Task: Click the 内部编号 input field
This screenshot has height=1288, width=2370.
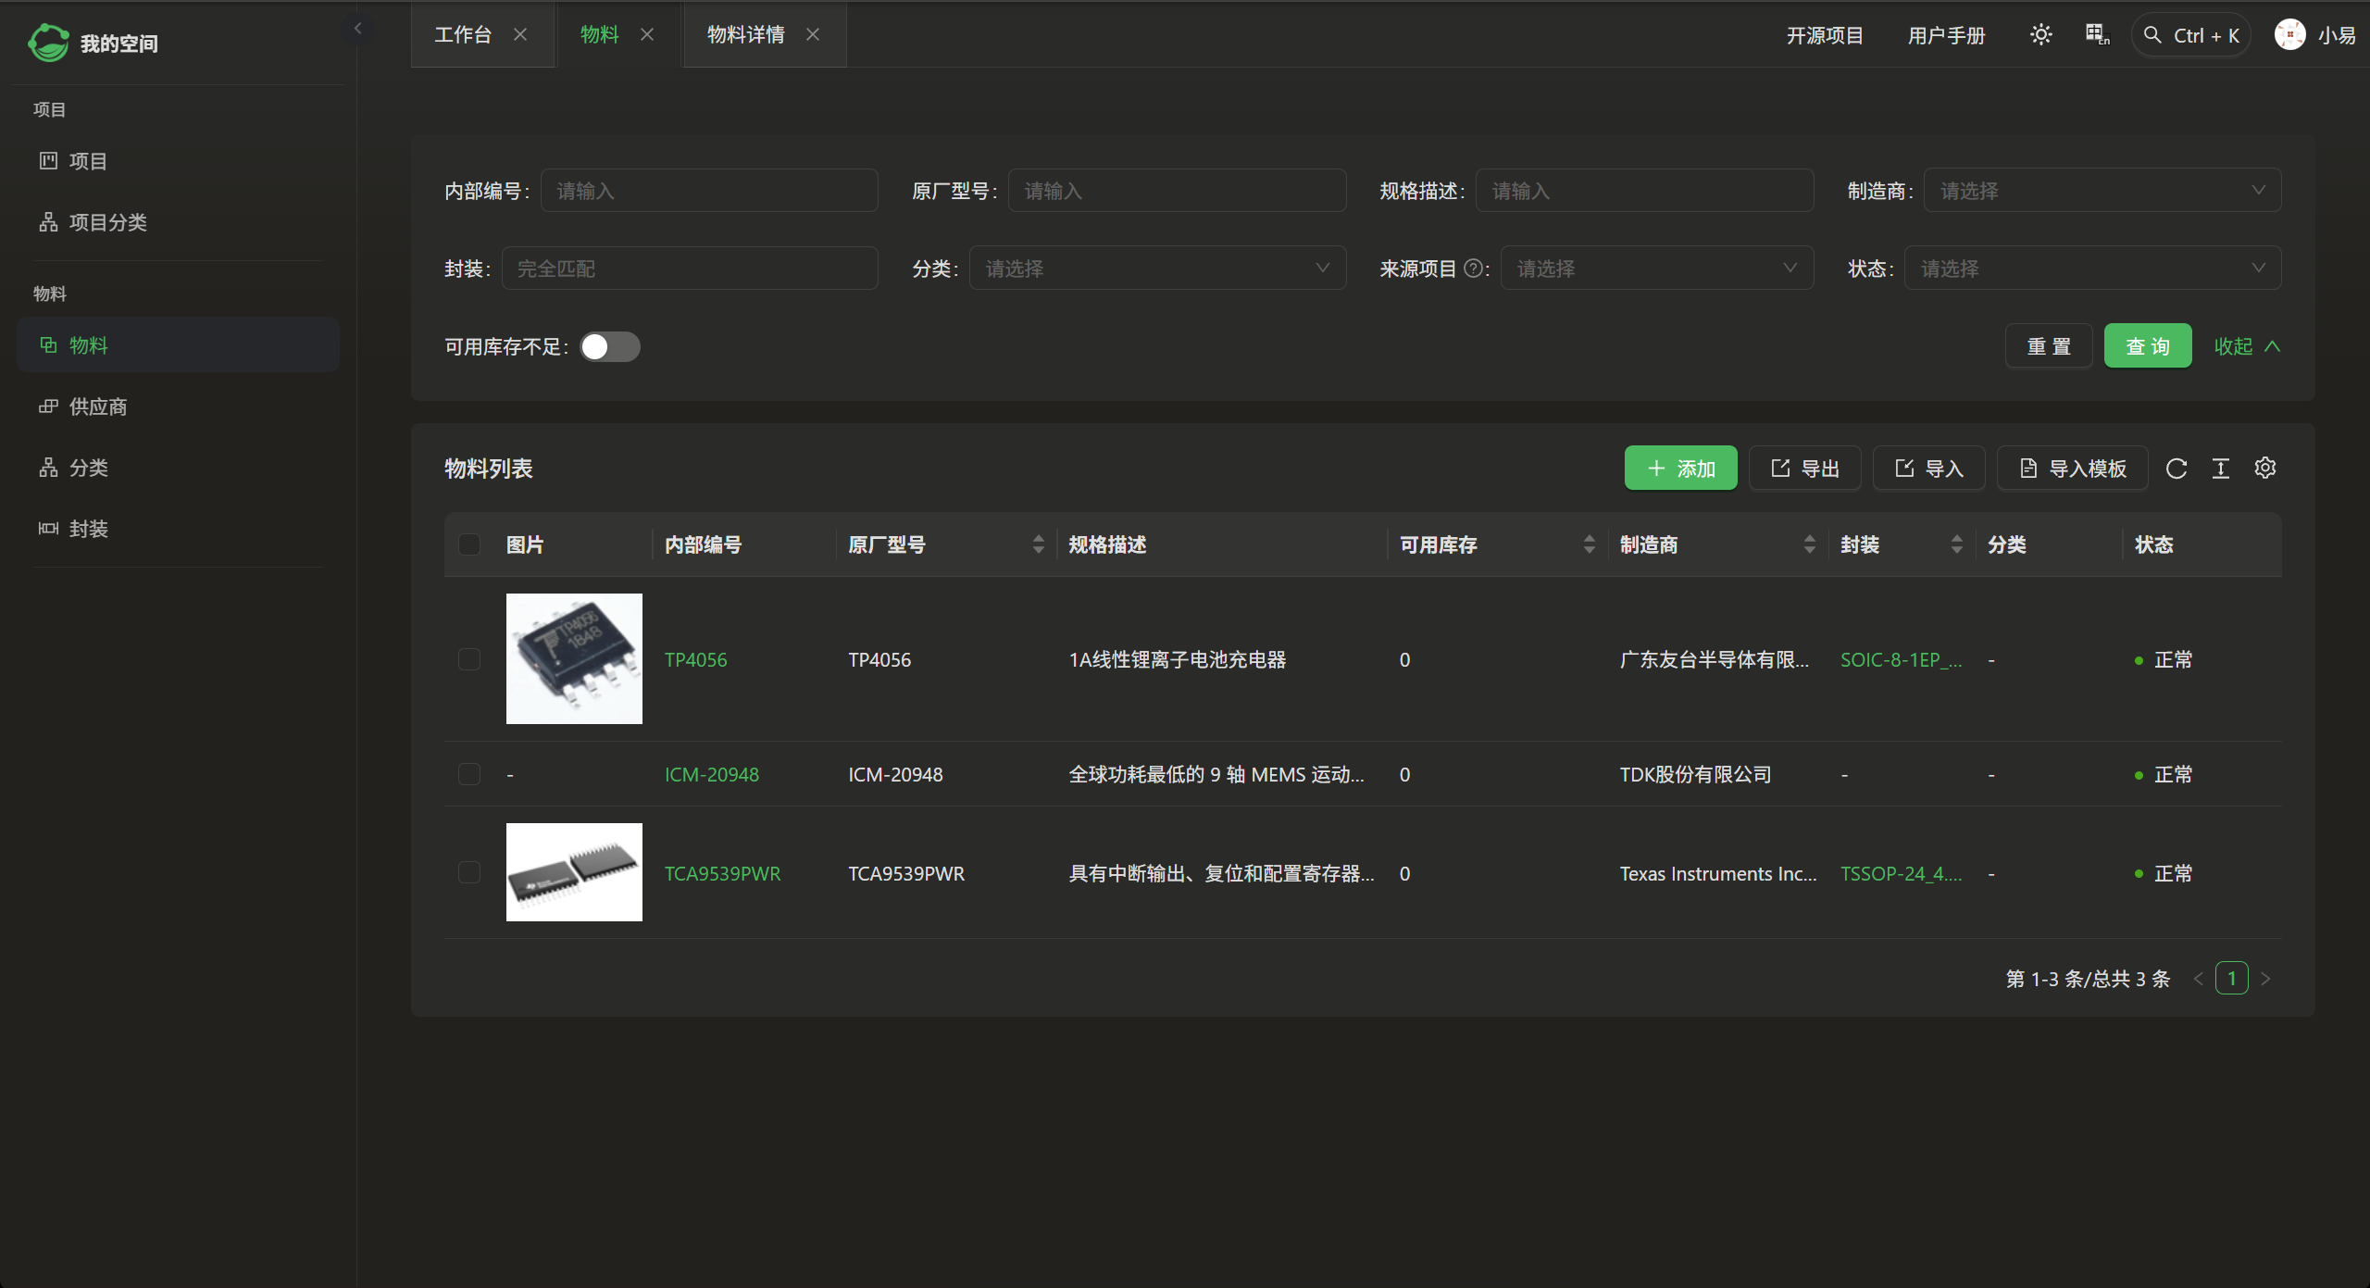Action: click(709, 191)
